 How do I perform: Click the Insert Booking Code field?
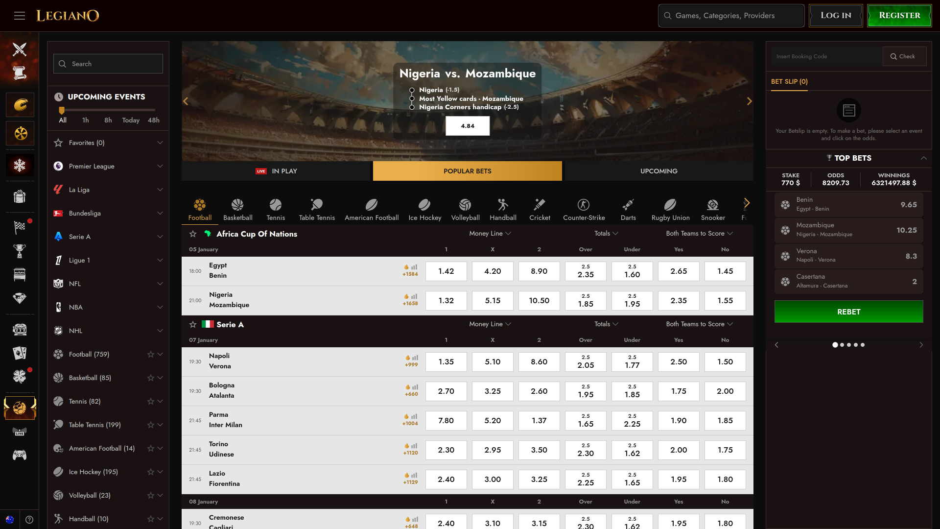pyautogui.click(x=826, y=56)
